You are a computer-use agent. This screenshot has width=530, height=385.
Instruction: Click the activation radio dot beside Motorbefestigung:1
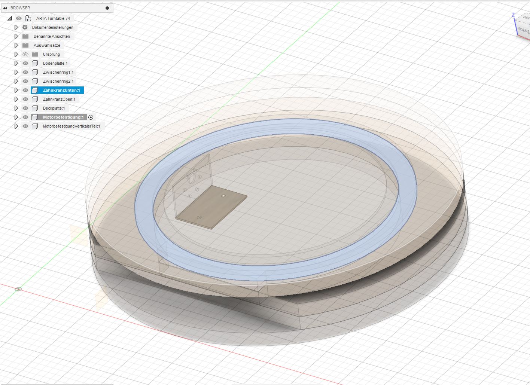click(91, 117)
